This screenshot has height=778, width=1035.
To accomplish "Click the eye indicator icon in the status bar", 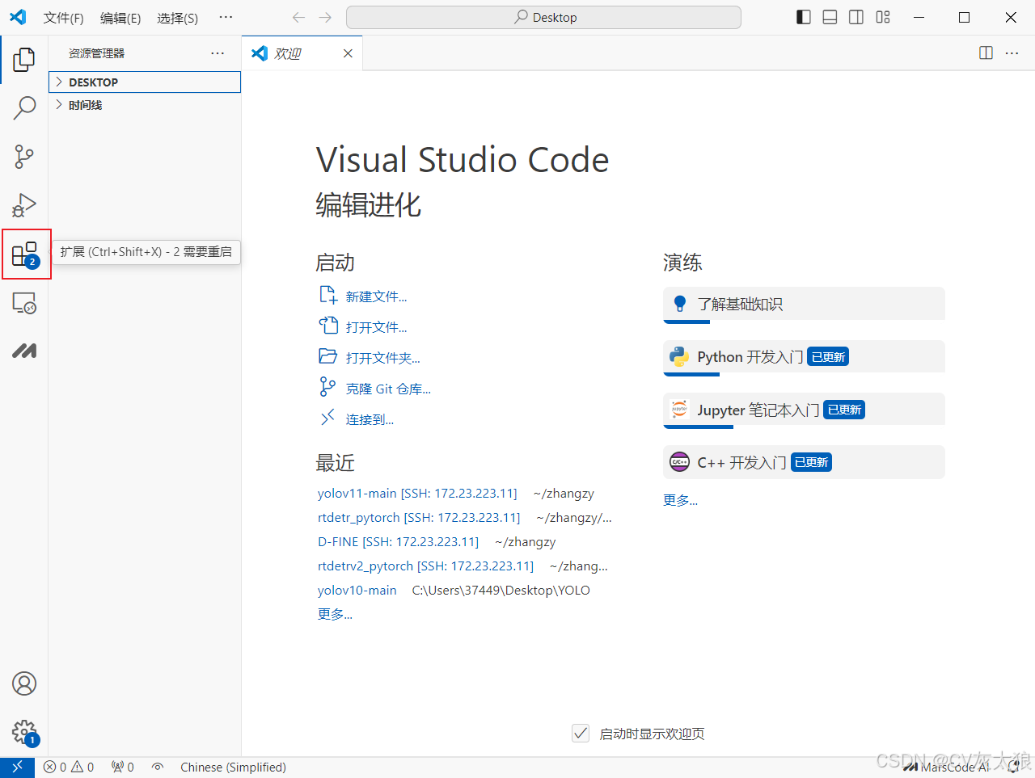I will pyautogui.click(x=158, y=767).
